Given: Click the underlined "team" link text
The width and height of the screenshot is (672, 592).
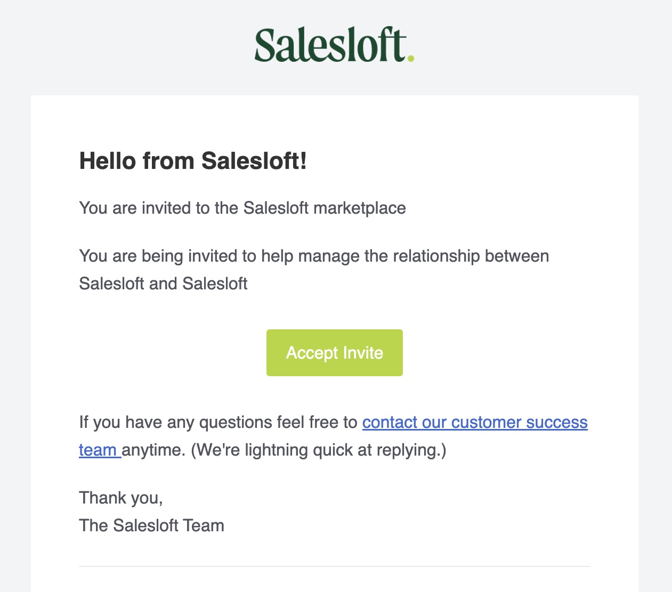Looking at the screenshot, I should point(98,450).
